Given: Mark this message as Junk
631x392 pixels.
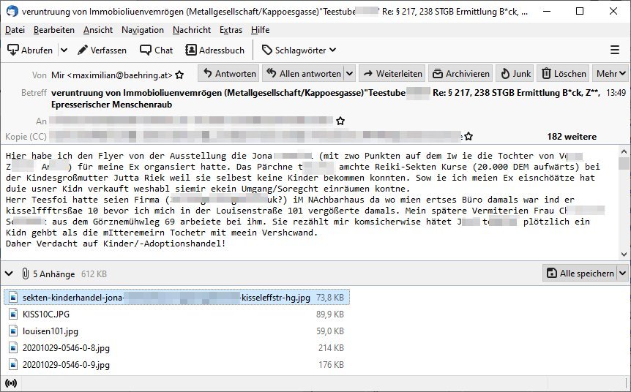Looking at the screenshot, I should coord(515,74).
